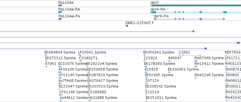Click the HL01888.5prime EST label

103,98
